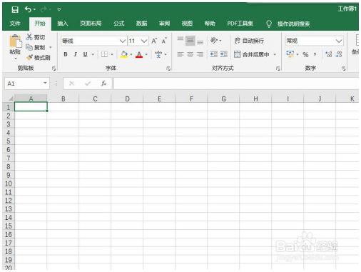Click the bottom align icon
361x272 pixels.
pos(200,42)
